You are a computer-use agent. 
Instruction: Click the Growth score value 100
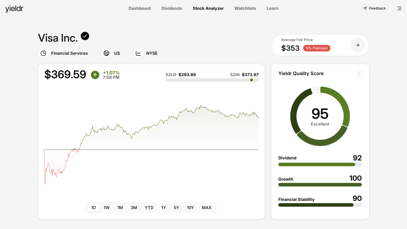[355, 178]
